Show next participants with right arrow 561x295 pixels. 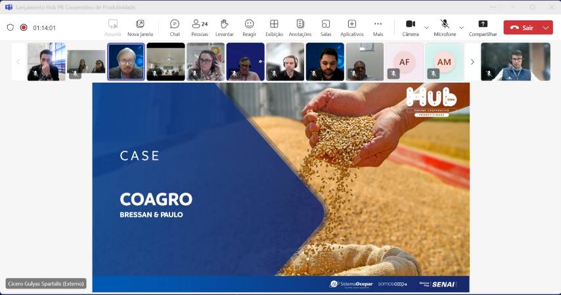[472, 62]
